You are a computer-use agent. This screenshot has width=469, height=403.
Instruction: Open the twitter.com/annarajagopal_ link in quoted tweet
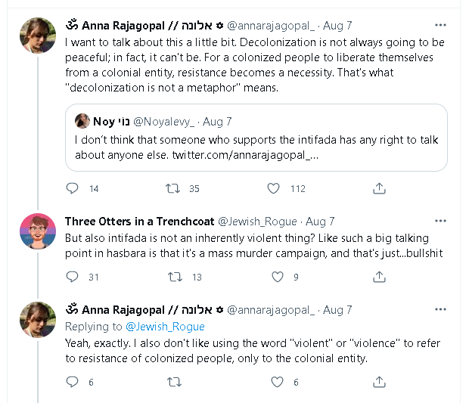coord(245,155)
